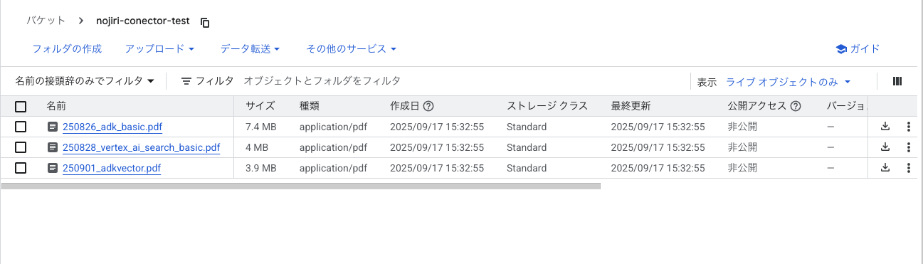923x264 pixels.
Task: Download 250901_adkvector.pdf
Action: click(885, 168)
